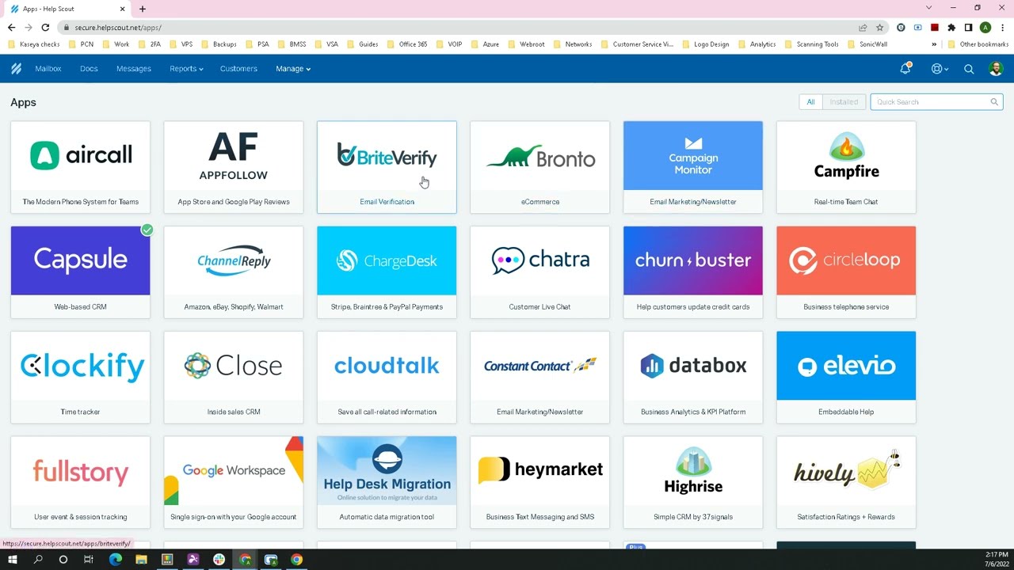Open the Kaseya checks bookmark folder
The width and height of the screenshot is (1014, 570).
click(34, 44)
